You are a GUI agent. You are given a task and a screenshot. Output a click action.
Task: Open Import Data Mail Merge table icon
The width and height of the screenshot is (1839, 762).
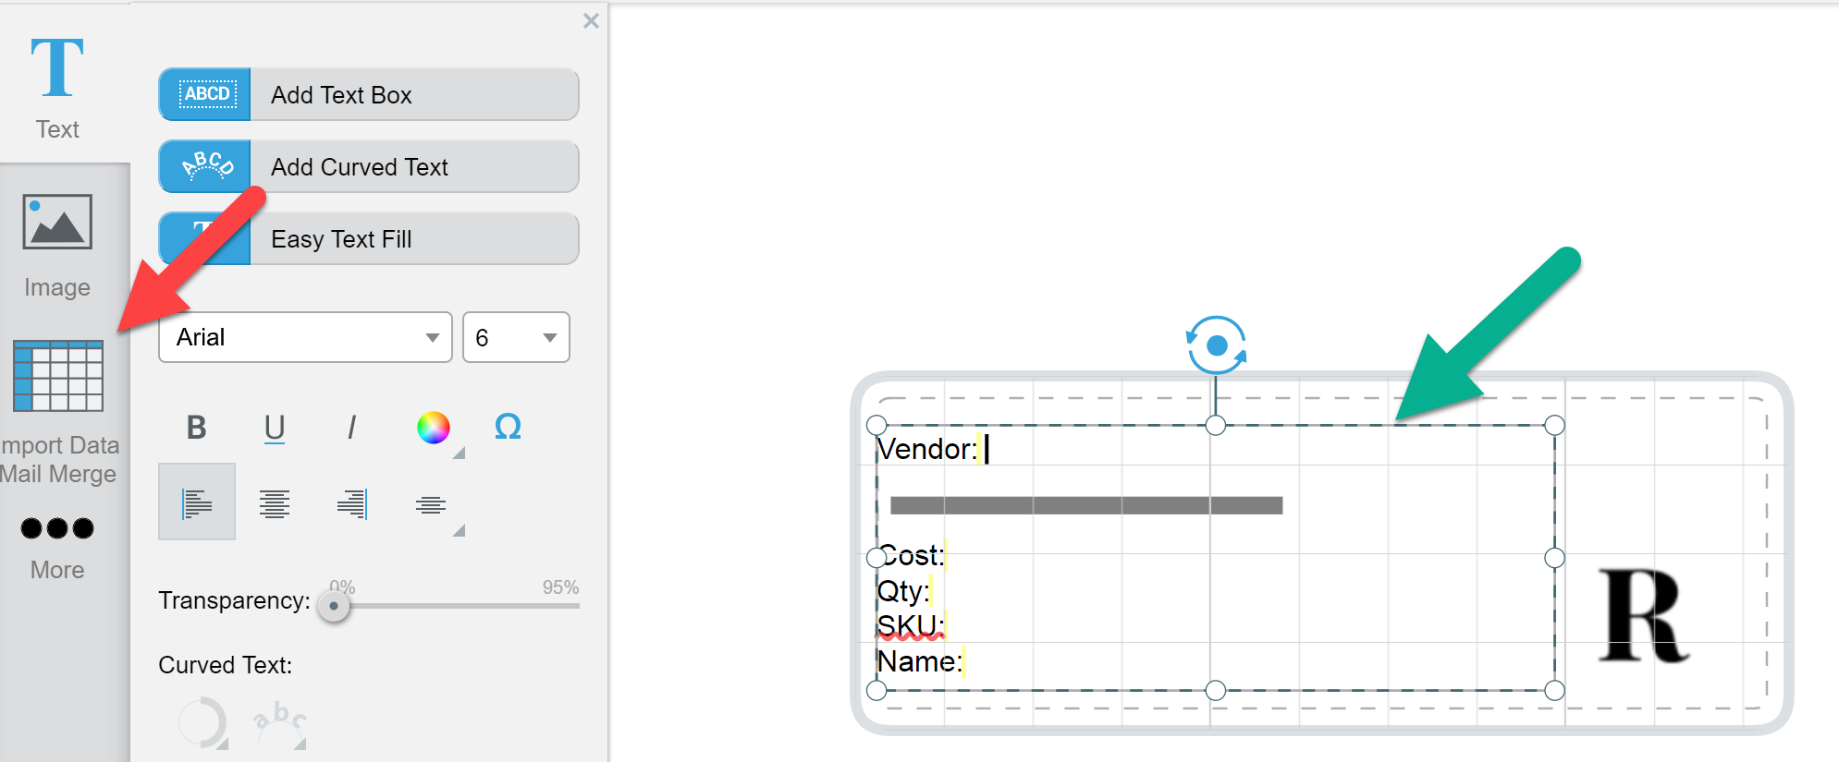pyautogui.click(x=58, y=376)
